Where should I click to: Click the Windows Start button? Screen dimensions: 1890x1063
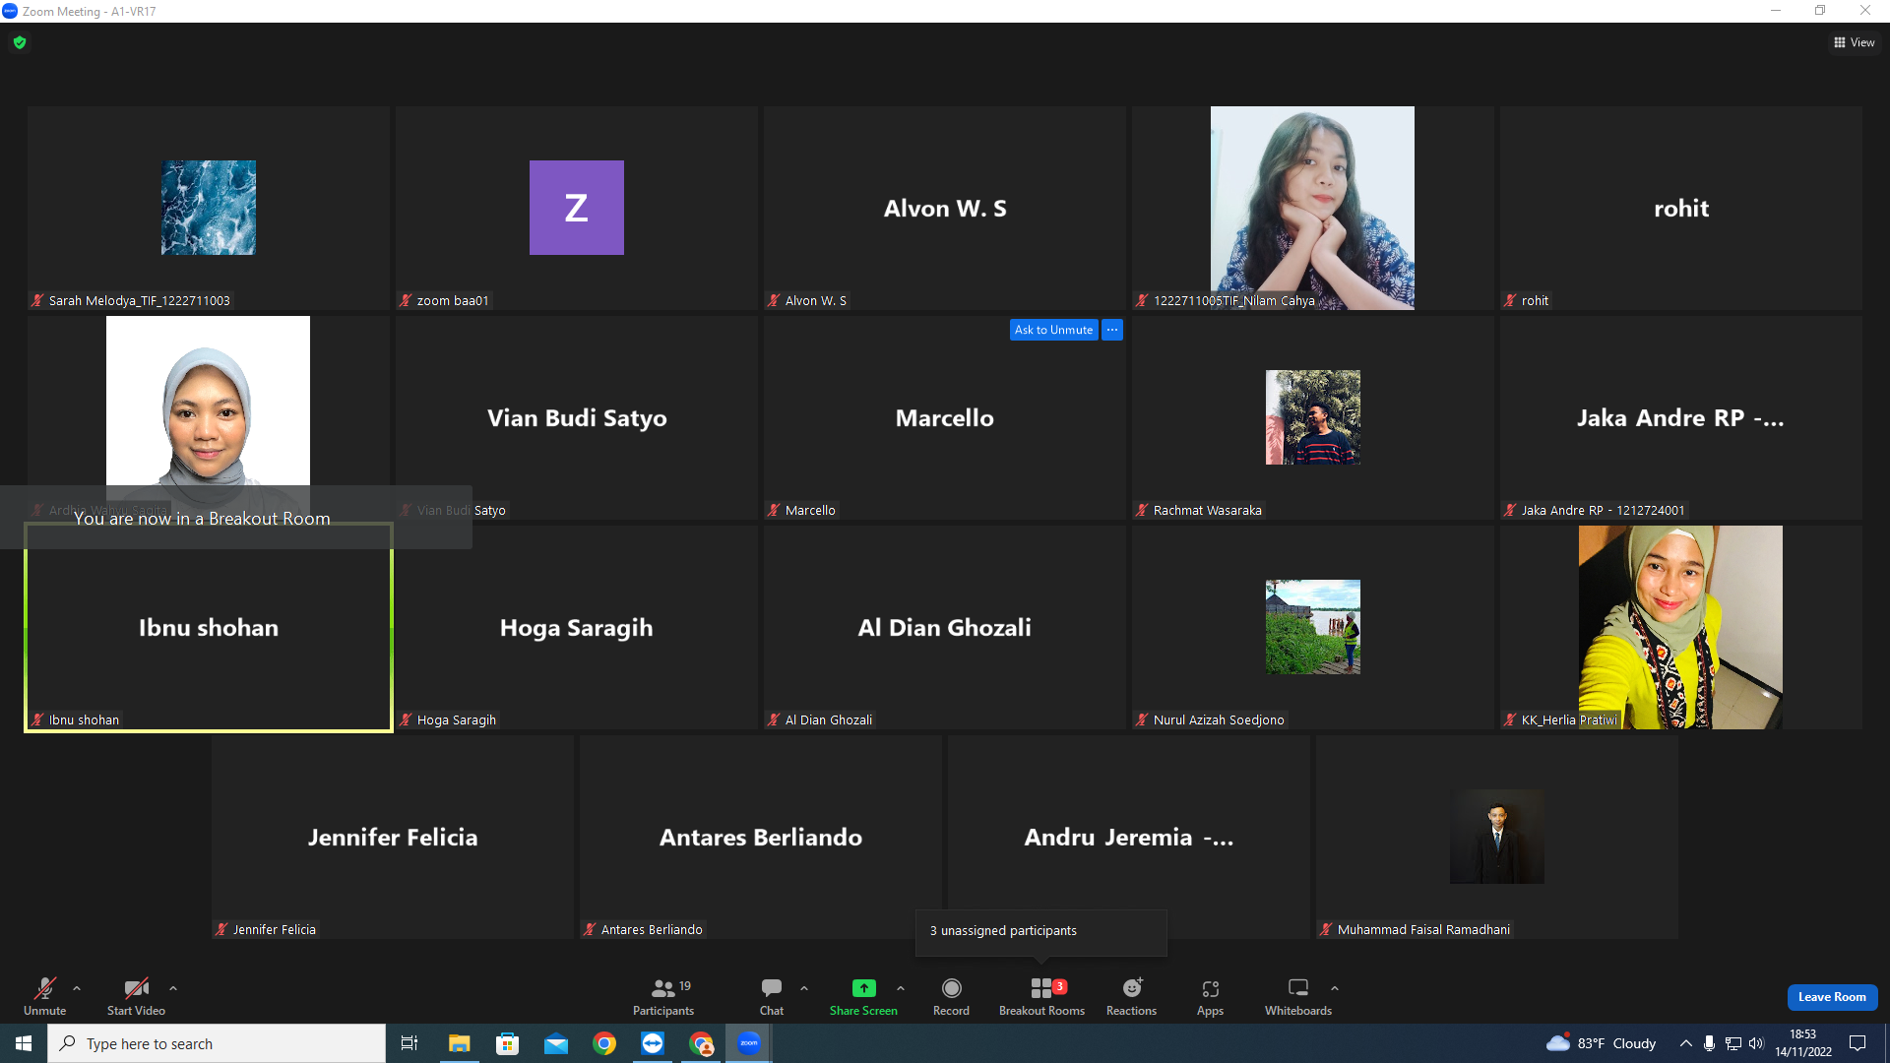[24, 1043]
